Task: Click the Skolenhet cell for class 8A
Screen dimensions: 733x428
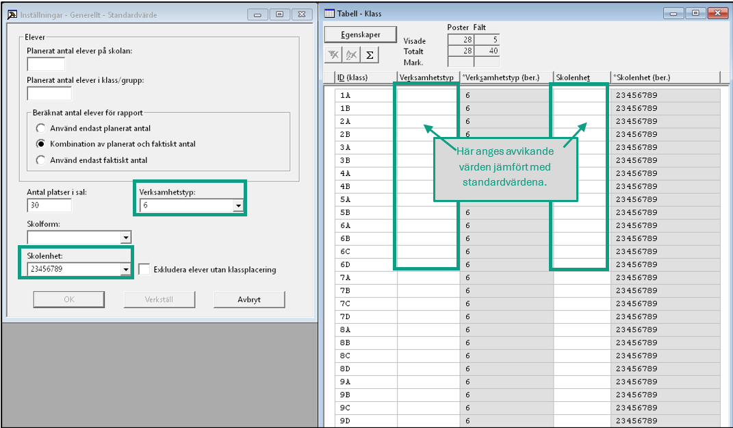Action: (x=582, y=330)
